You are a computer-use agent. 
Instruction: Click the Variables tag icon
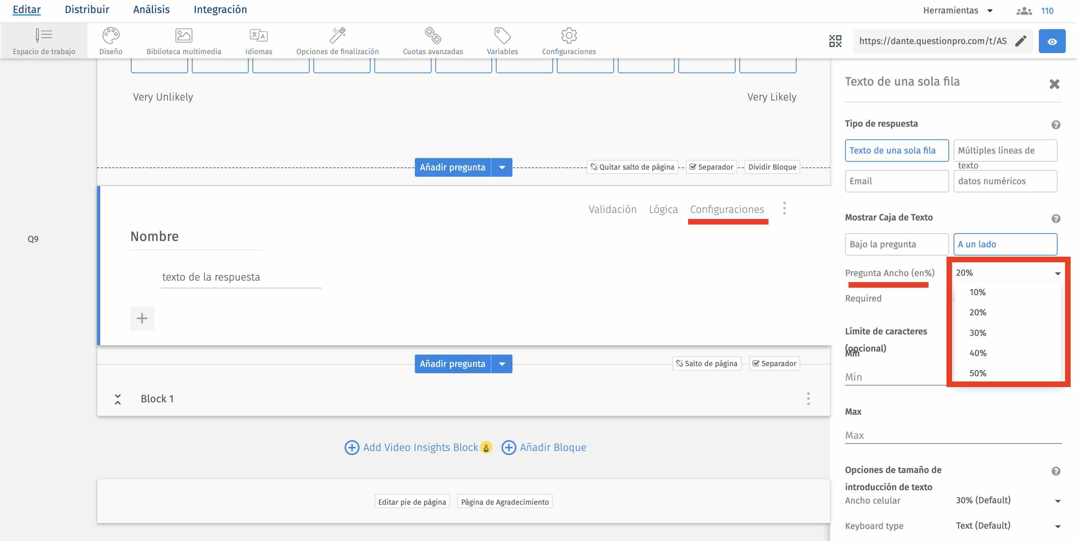[502, 36]
